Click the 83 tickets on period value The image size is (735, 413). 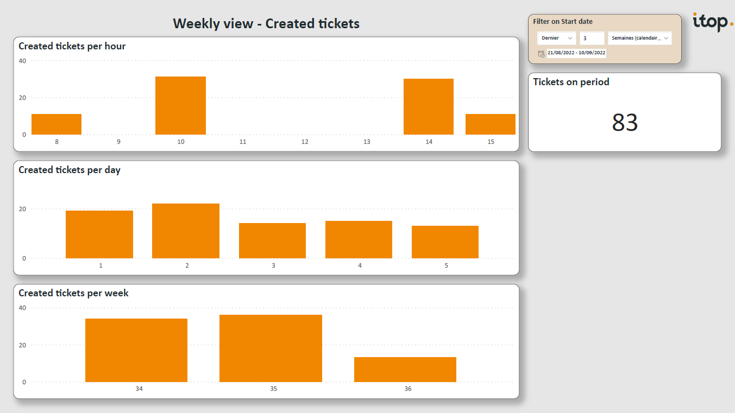(624, 123)
